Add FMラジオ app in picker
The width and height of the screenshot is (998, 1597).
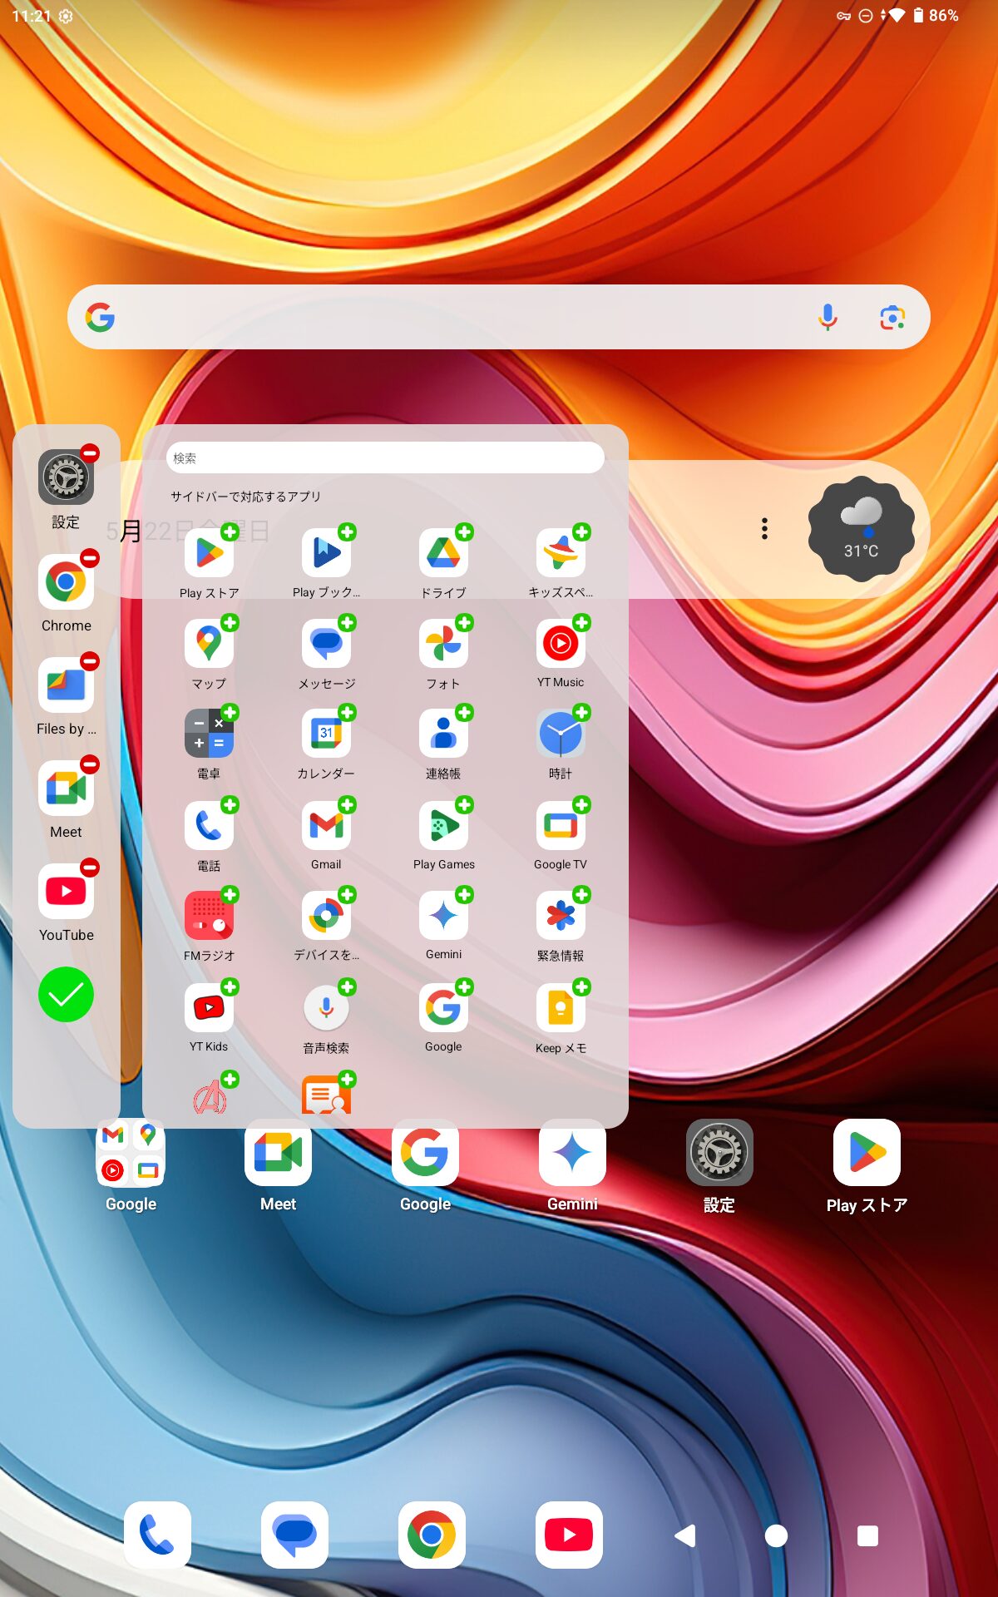(x=230, y=895)
